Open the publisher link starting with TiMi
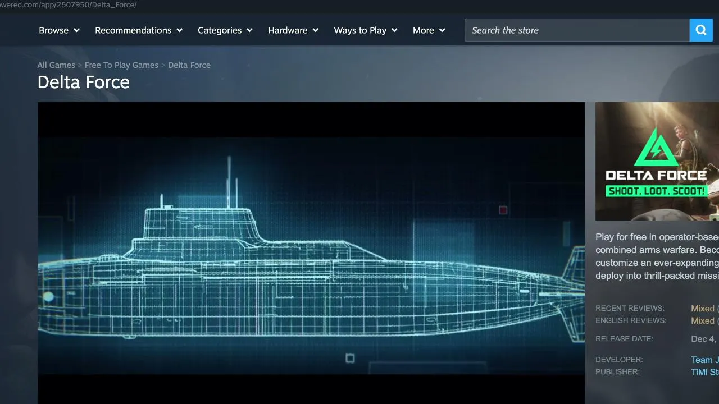Viewport: 719px width, 404px height. click(705, 373)
